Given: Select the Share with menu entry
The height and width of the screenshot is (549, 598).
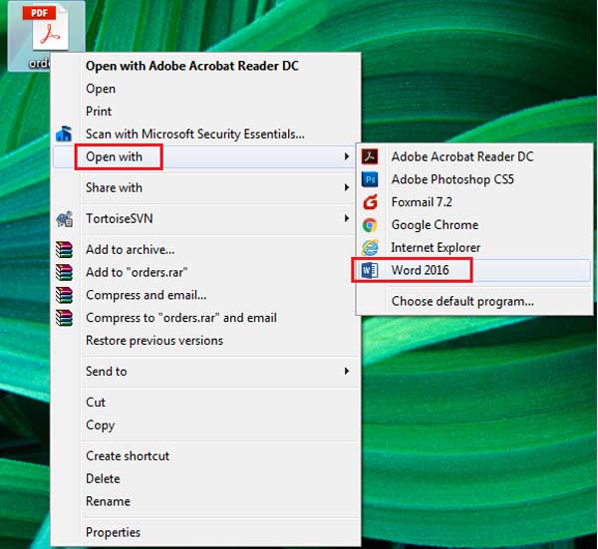Looking at the screenshot, I should coord(202,187).
